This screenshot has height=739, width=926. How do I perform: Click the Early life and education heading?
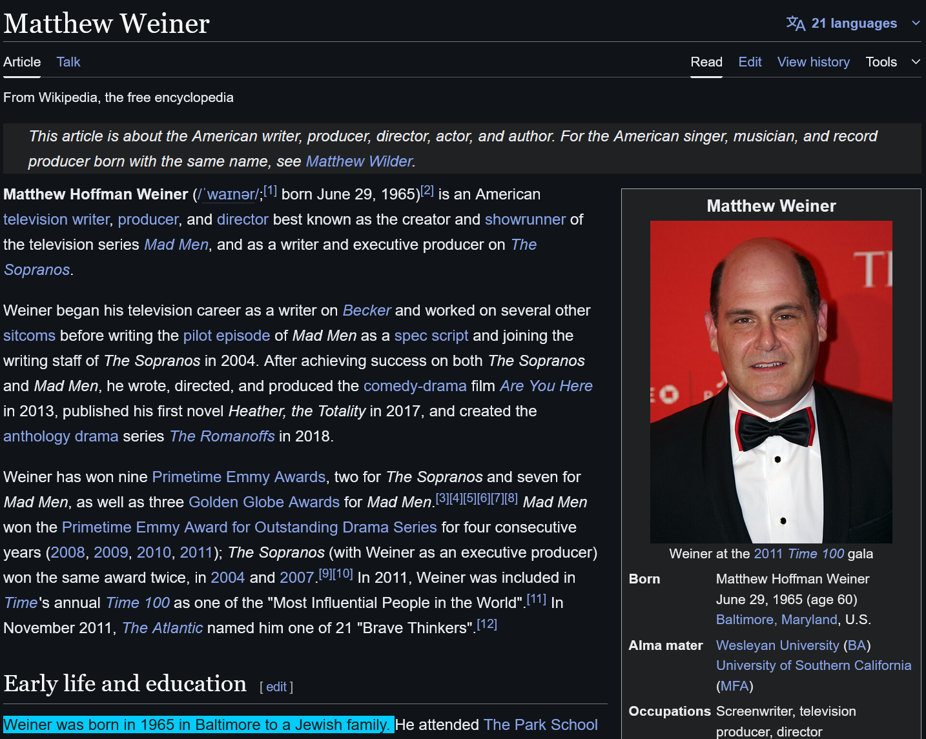[125, 683]
